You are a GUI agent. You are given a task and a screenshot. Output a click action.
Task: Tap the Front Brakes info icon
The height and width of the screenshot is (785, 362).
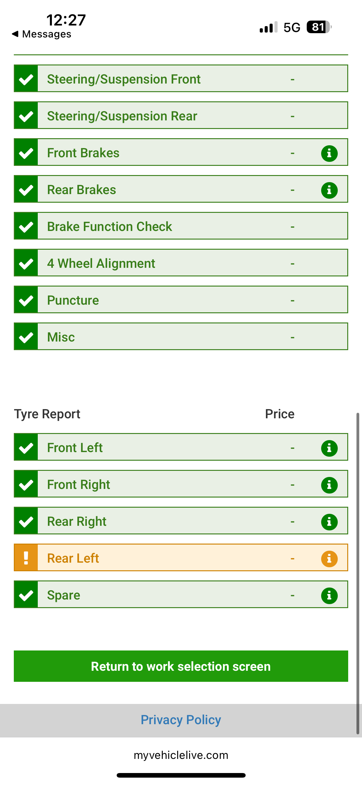pyautogui.click(x=329, y=153)
